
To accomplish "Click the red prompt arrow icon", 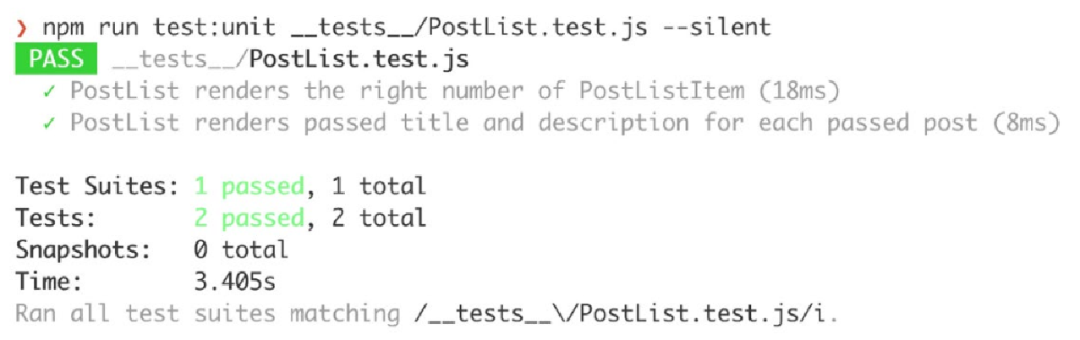I will [x=22, y=28].
